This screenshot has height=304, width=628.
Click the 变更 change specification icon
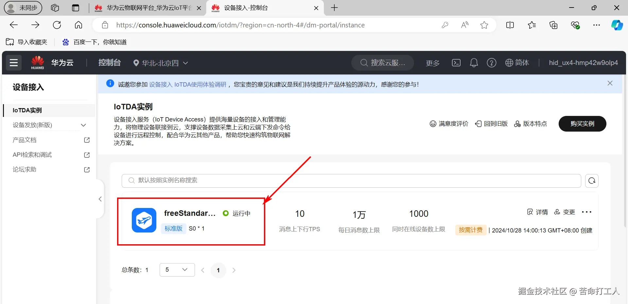tap(565, 212)
